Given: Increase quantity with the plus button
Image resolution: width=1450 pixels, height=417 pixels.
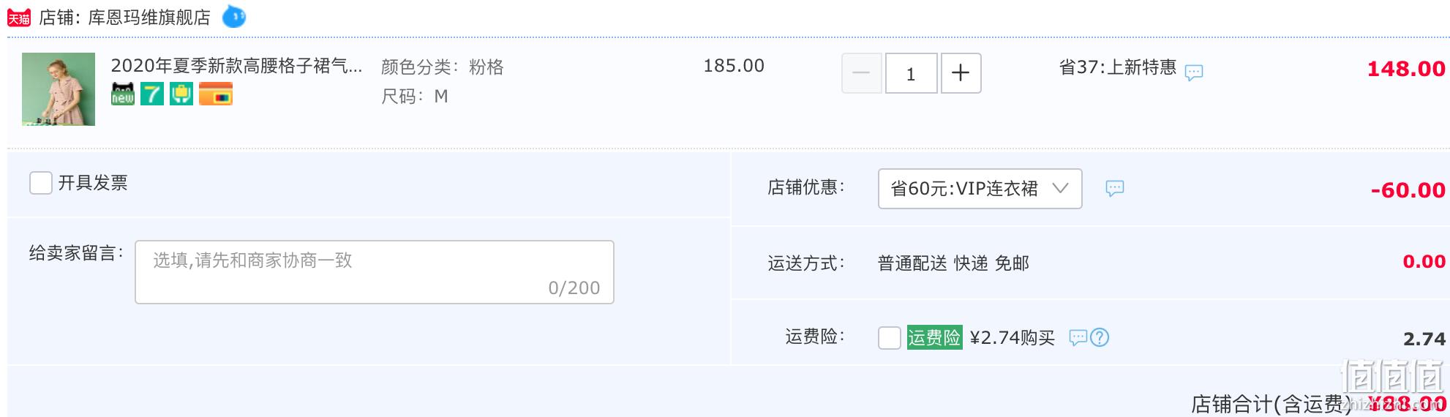Looking at the screenshot, I should click(x=961, y=73).
